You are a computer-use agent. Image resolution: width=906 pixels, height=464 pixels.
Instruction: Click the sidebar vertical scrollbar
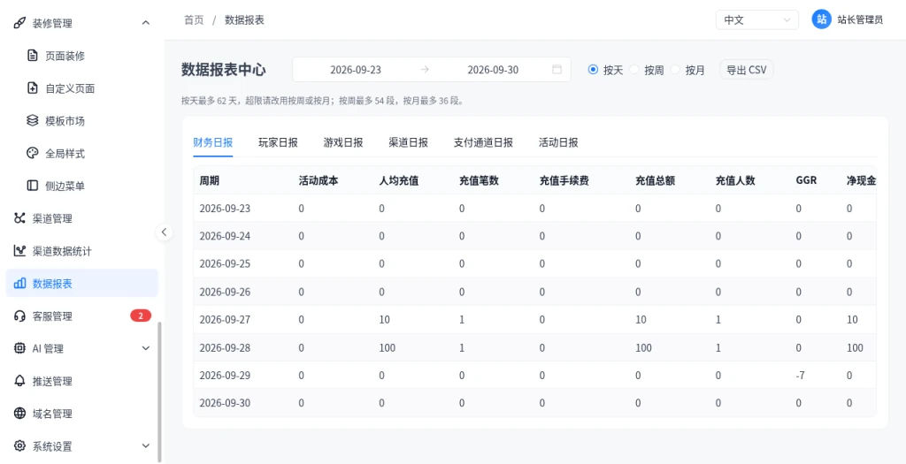[160, 392]
